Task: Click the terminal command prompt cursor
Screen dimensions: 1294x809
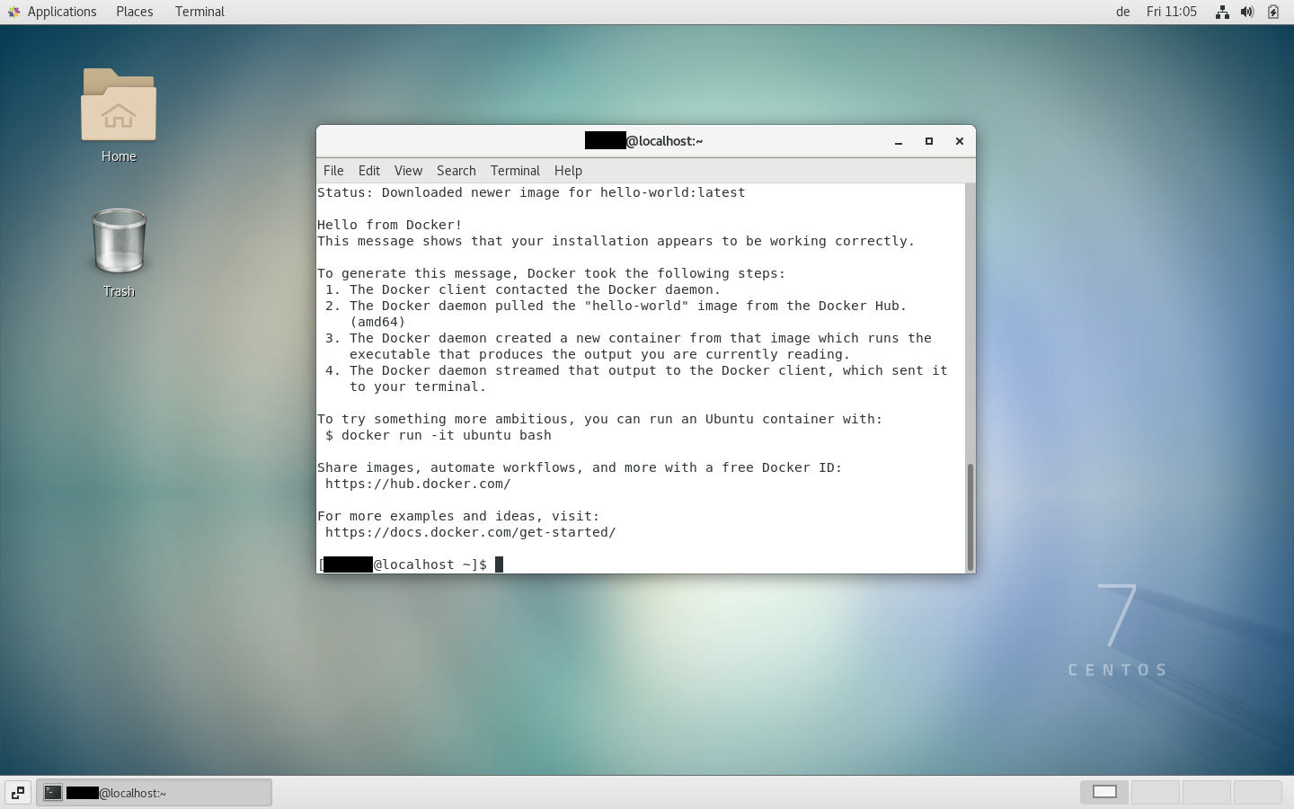Action: (x=500, y=565)
